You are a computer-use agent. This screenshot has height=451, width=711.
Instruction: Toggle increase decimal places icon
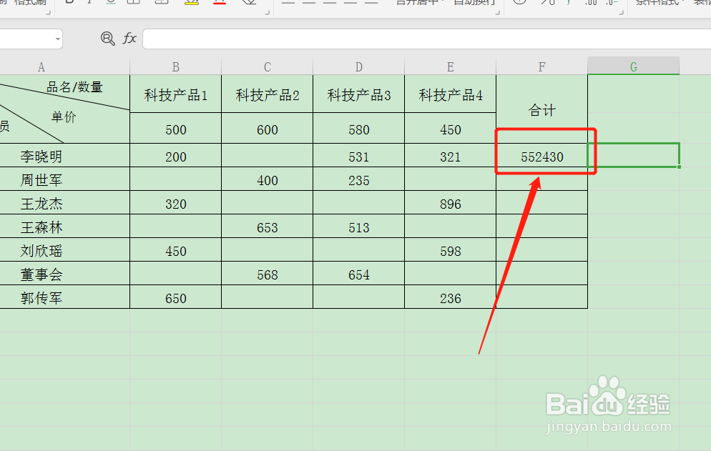[x=592, y=3]
